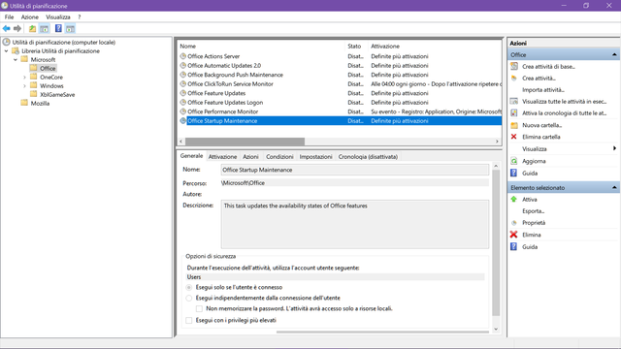Screen dimensions: 621x349
Task: Expand the Windows tree node
Action: coord(24,86)
